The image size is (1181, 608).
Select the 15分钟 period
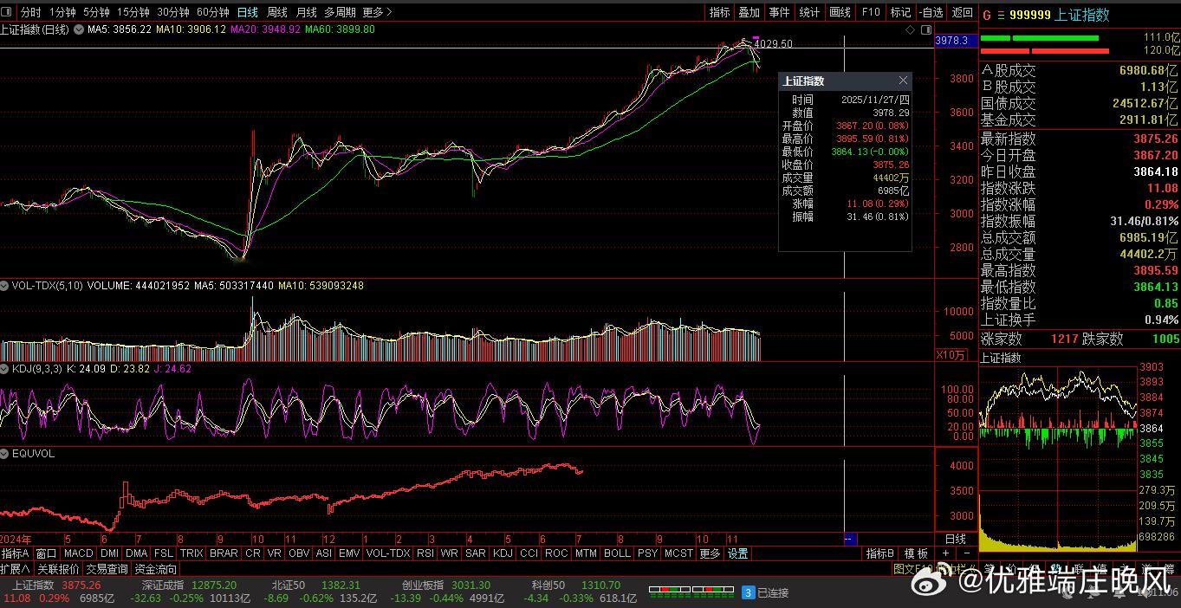coord(133,12)
